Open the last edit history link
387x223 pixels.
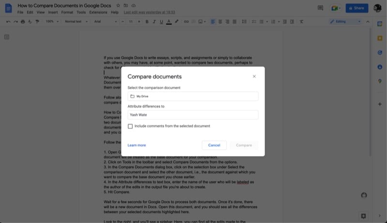(x=149, y=12)
